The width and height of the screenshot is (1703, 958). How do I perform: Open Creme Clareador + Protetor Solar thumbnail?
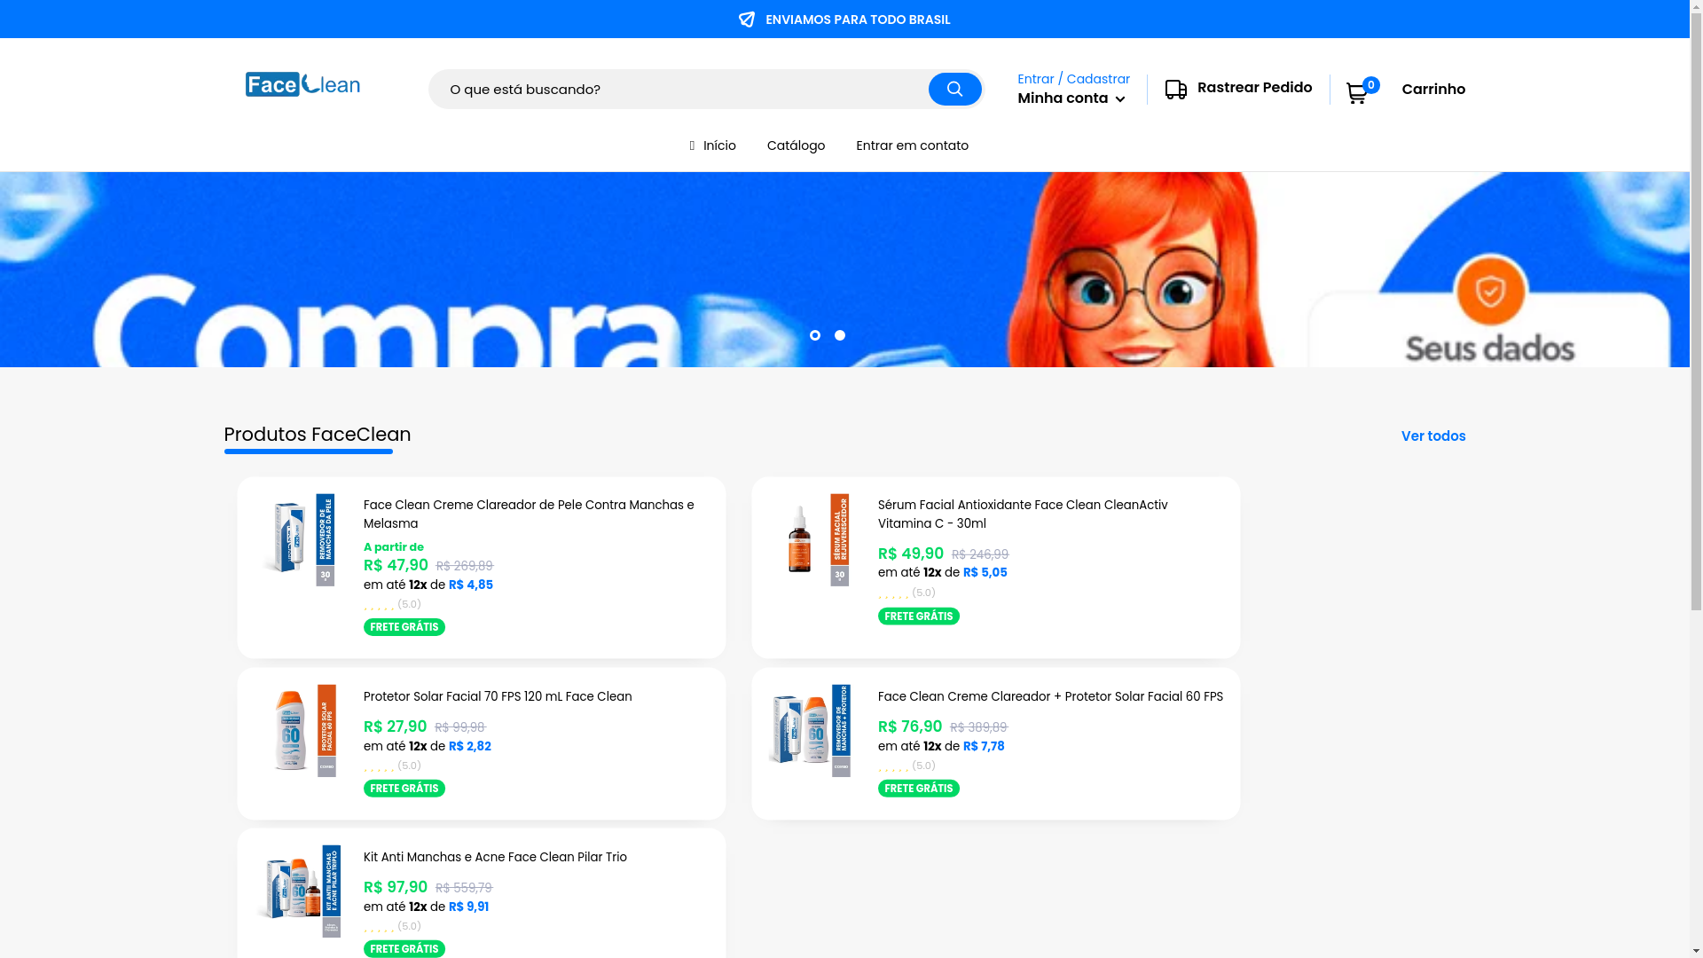click(815, 730)
